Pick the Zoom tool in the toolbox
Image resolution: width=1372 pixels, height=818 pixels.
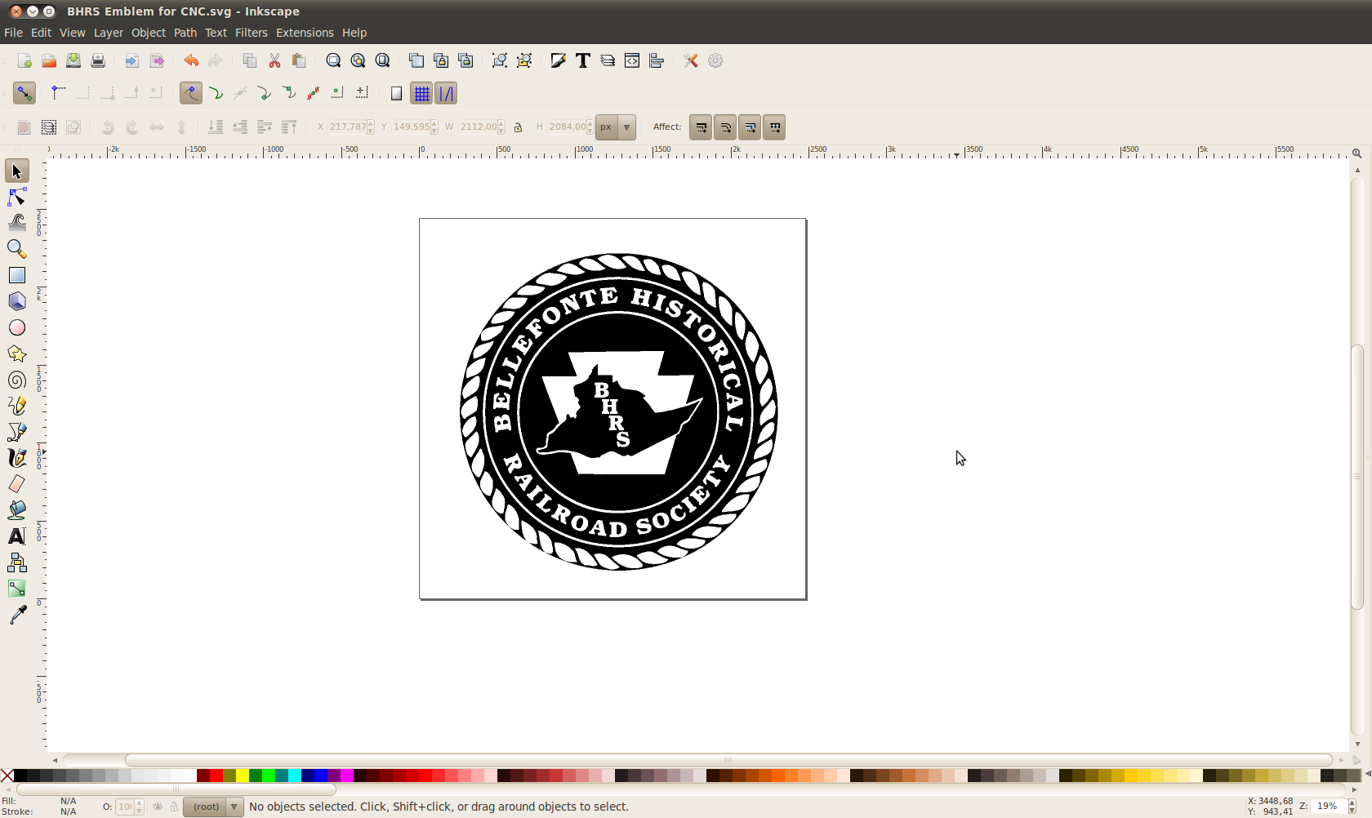click(17, 249)
